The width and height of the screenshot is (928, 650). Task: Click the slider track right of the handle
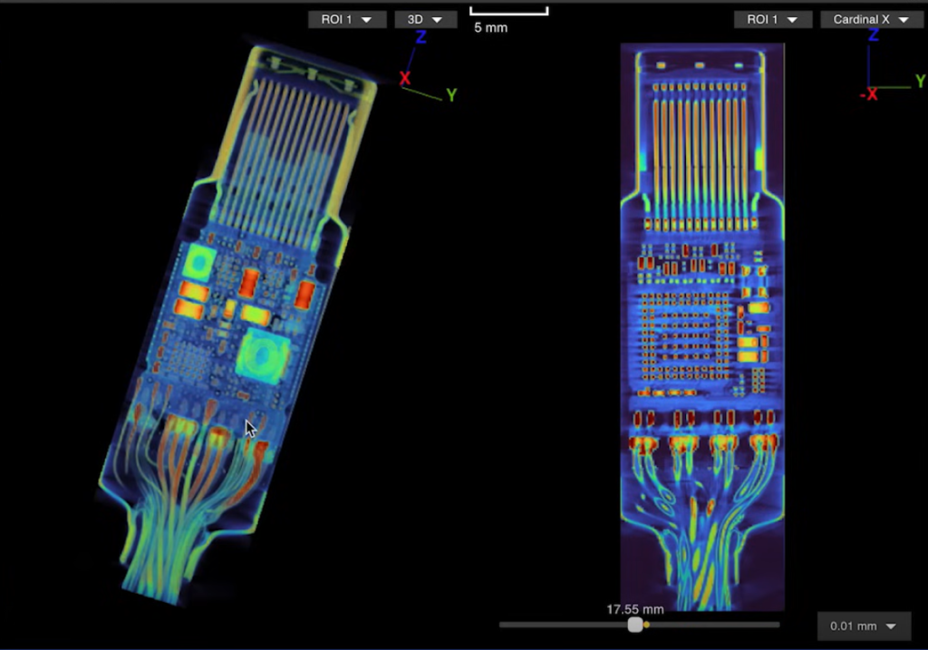point(716,625)
